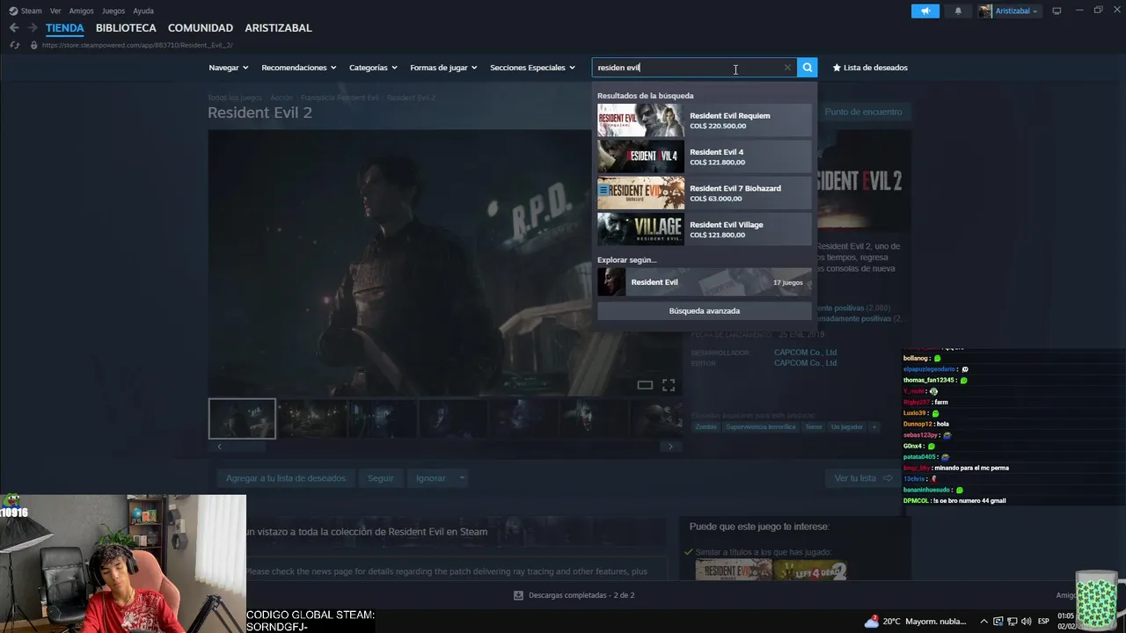This screenshot has height=633, width=1126.
Task: Open Resident Evil franchise with 17 juegos
Action: point(704,282)
